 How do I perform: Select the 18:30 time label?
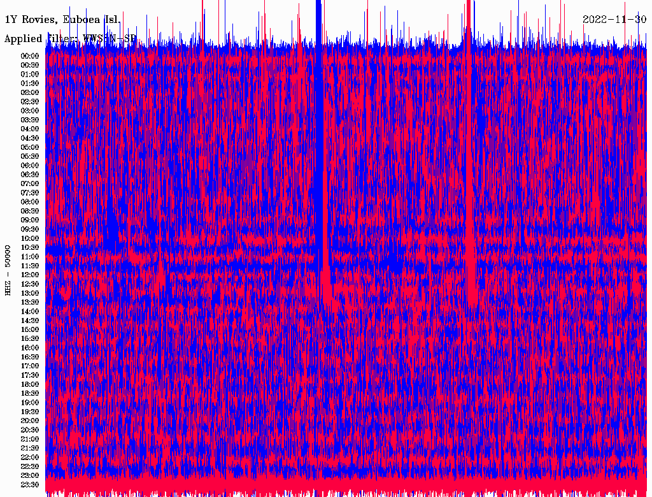[30, 393]
